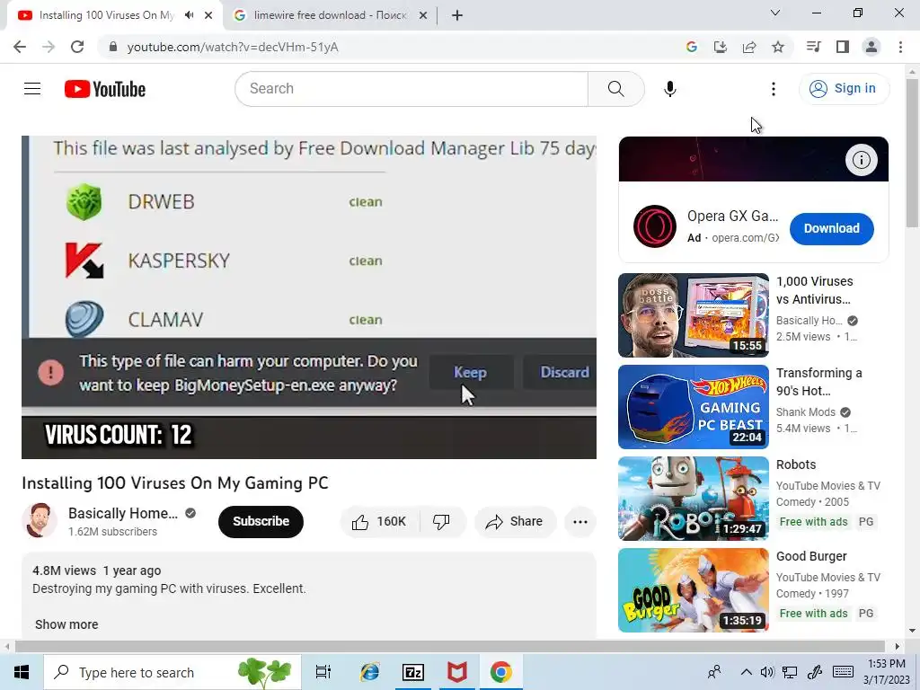920x690 pixels.
Task: Click the Share button
Action: (x=515, y=522)
